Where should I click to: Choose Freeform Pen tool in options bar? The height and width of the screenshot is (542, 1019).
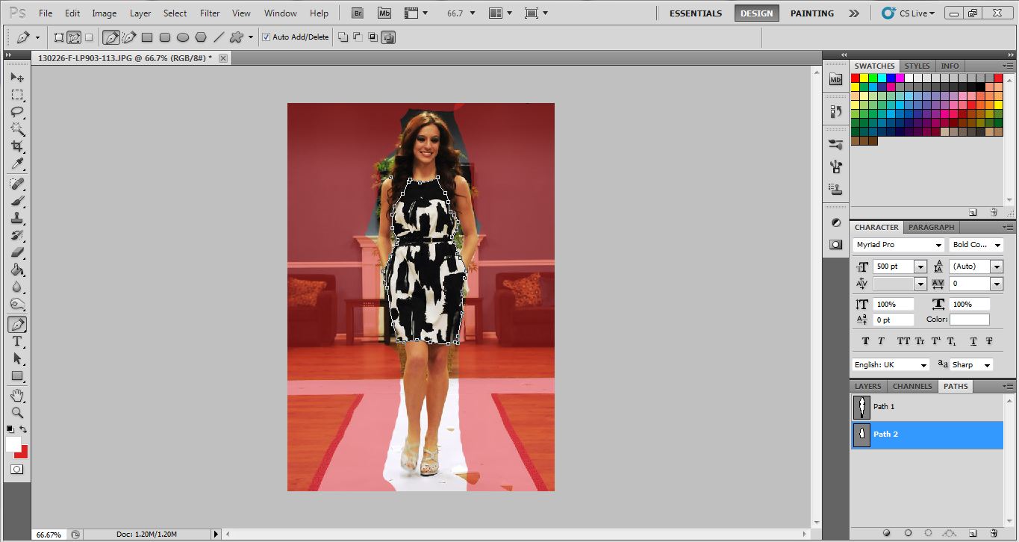(129, 37)
